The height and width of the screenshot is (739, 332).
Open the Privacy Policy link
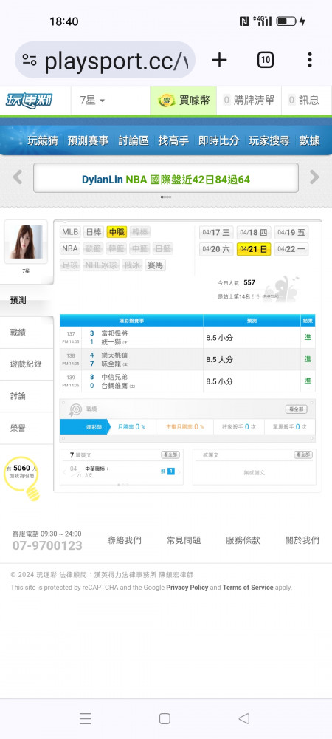(187, 588)
